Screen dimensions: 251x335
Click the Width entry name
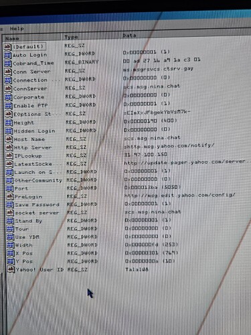click(24, 245)
